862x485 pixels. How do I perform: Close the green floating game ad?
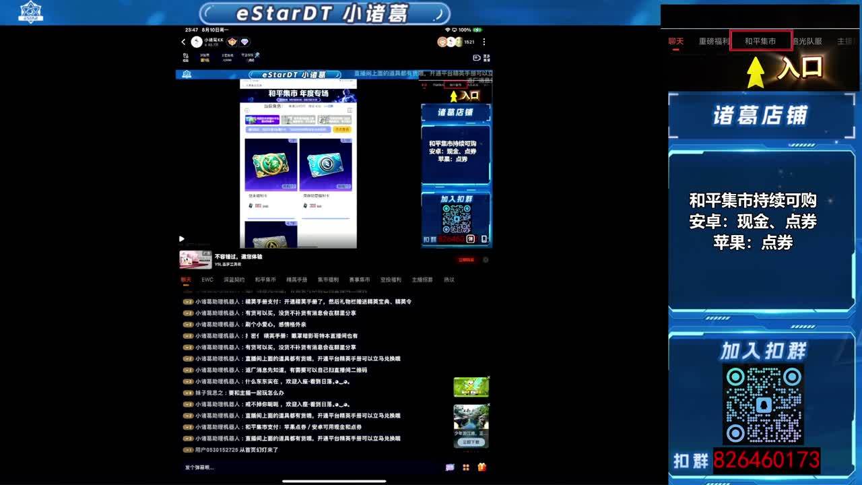pyautogui.click(x=488, y=378)
